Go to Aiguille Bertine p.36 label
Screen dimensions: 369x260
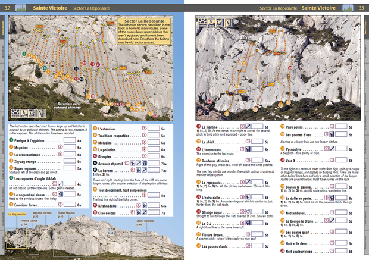pos(42,214)
